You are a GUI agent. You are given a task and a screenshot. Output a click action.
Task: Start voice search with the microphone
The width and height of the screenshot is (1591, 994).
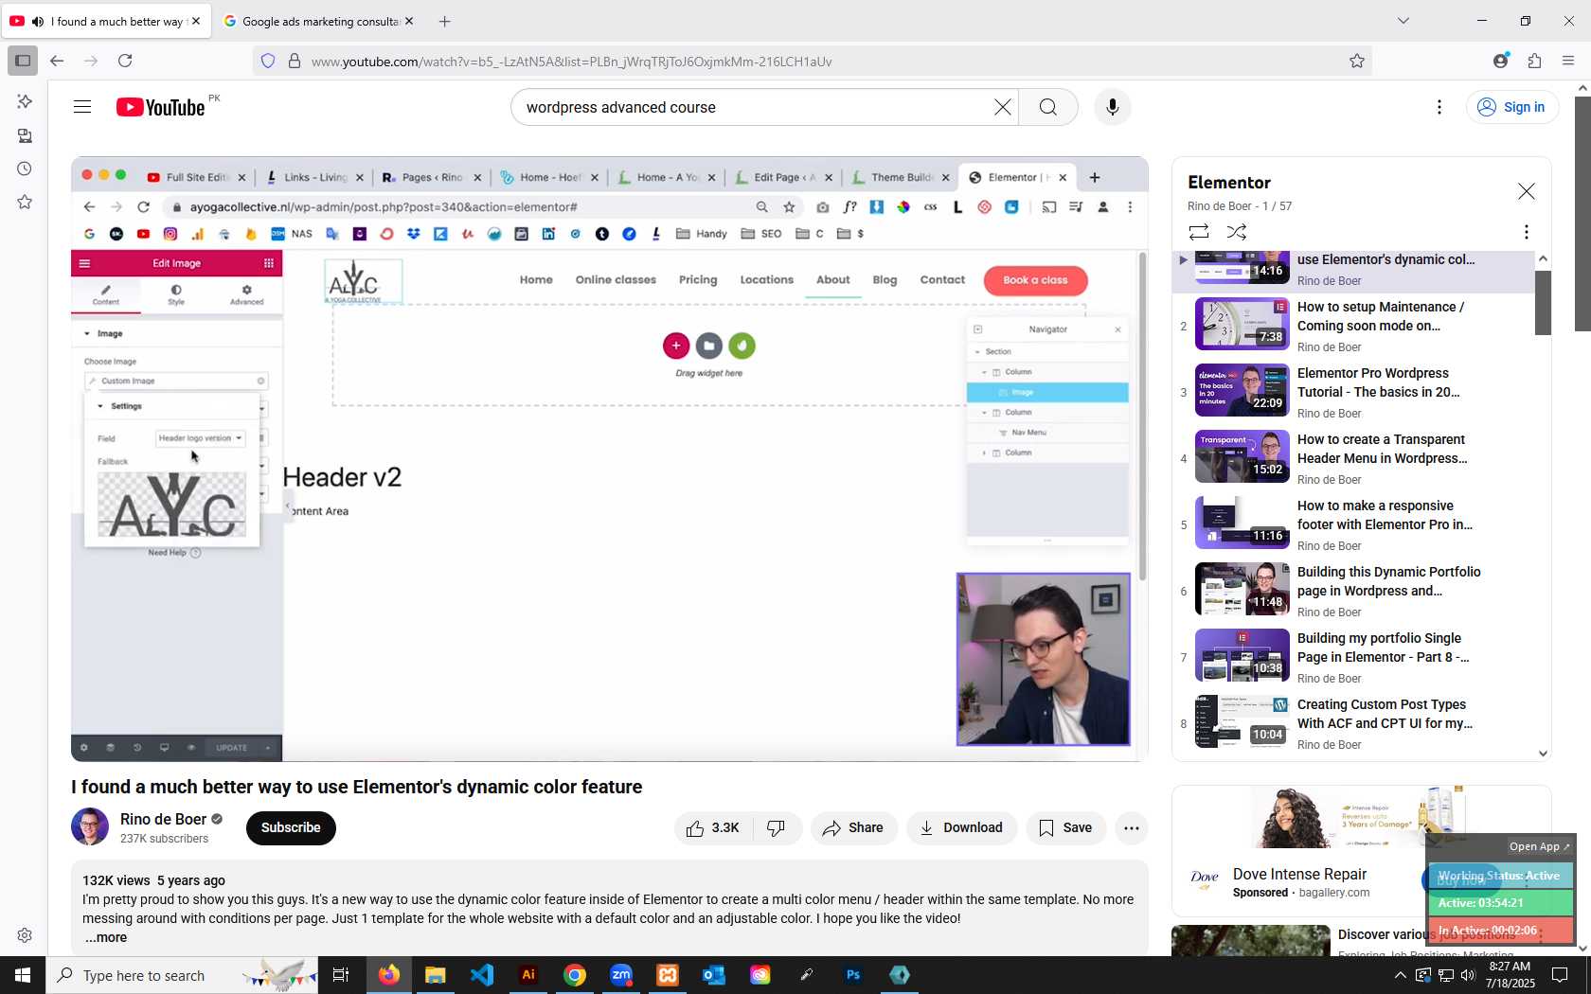tap(1112, 107)
